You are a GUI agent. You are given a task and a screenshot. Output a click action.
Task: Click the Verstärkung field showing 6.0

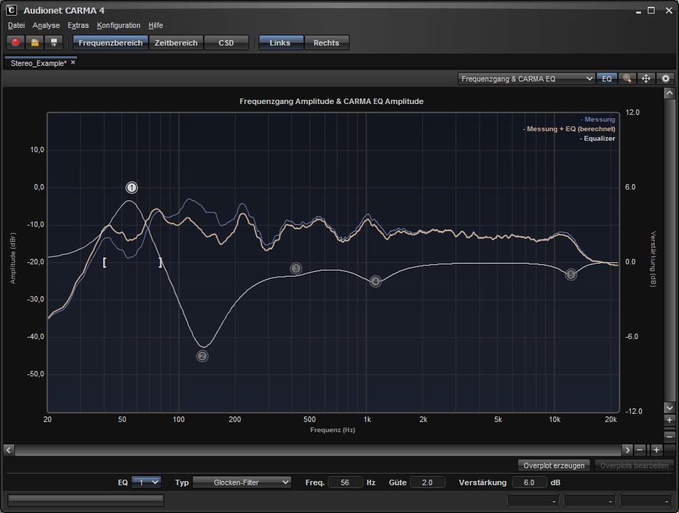click(529, 482)
